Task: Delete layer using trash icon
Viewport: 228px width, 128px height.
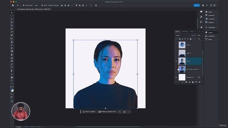Action: [199, 82]
